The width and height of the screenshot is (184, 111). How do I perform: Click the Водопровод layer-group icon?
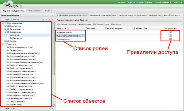[x=8, y=26]
